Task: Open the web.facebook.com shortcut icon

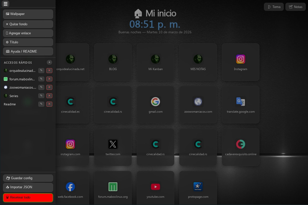Action: pyautogui.click(x=70, y=187)
